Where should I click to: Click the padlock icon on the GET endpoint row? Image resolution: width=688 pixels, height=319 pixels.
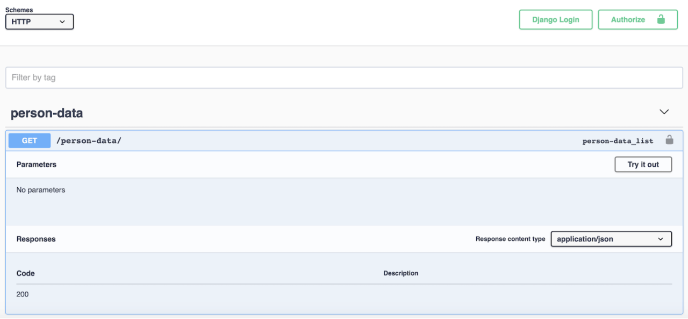(x=669, y=139)
